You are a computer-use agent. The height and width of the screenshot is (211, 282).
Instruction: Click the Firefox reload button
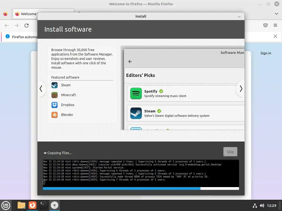(26, 26)
